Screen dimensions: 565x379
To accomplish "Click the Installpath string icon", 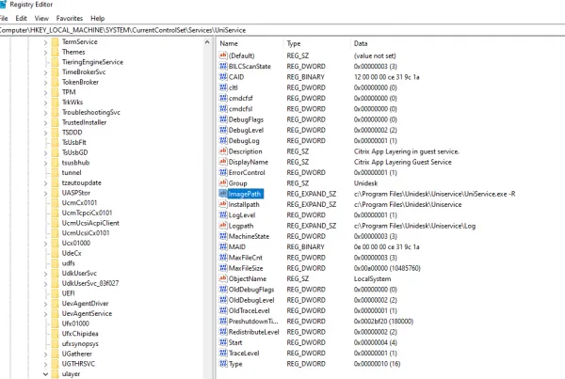I will pyautogui.click(x=223, y=204).
